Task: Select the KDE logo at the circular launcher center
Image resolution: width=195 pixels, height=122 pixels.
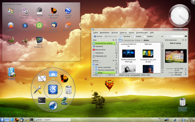Action: point(53,89)
